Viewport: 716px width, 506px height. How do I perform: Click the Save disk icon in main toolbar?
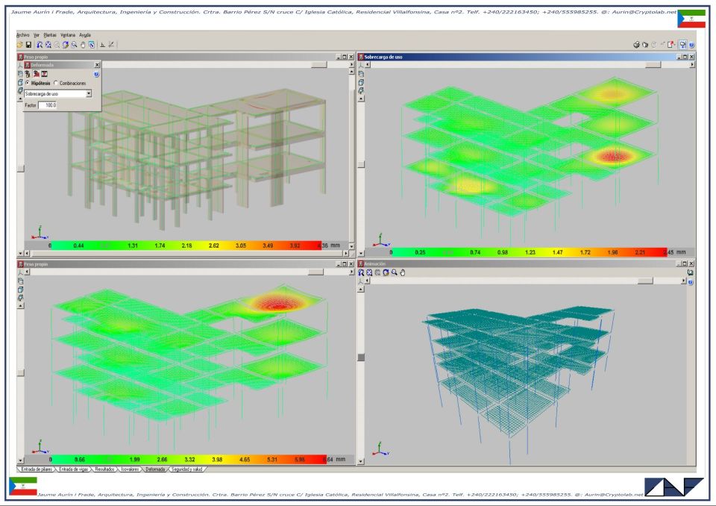[28, 45]
